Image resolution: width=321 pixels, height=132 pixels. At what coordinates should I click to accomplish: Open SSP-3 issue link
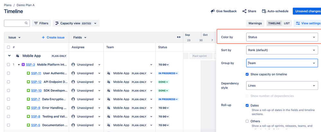(x=30, y=65)
